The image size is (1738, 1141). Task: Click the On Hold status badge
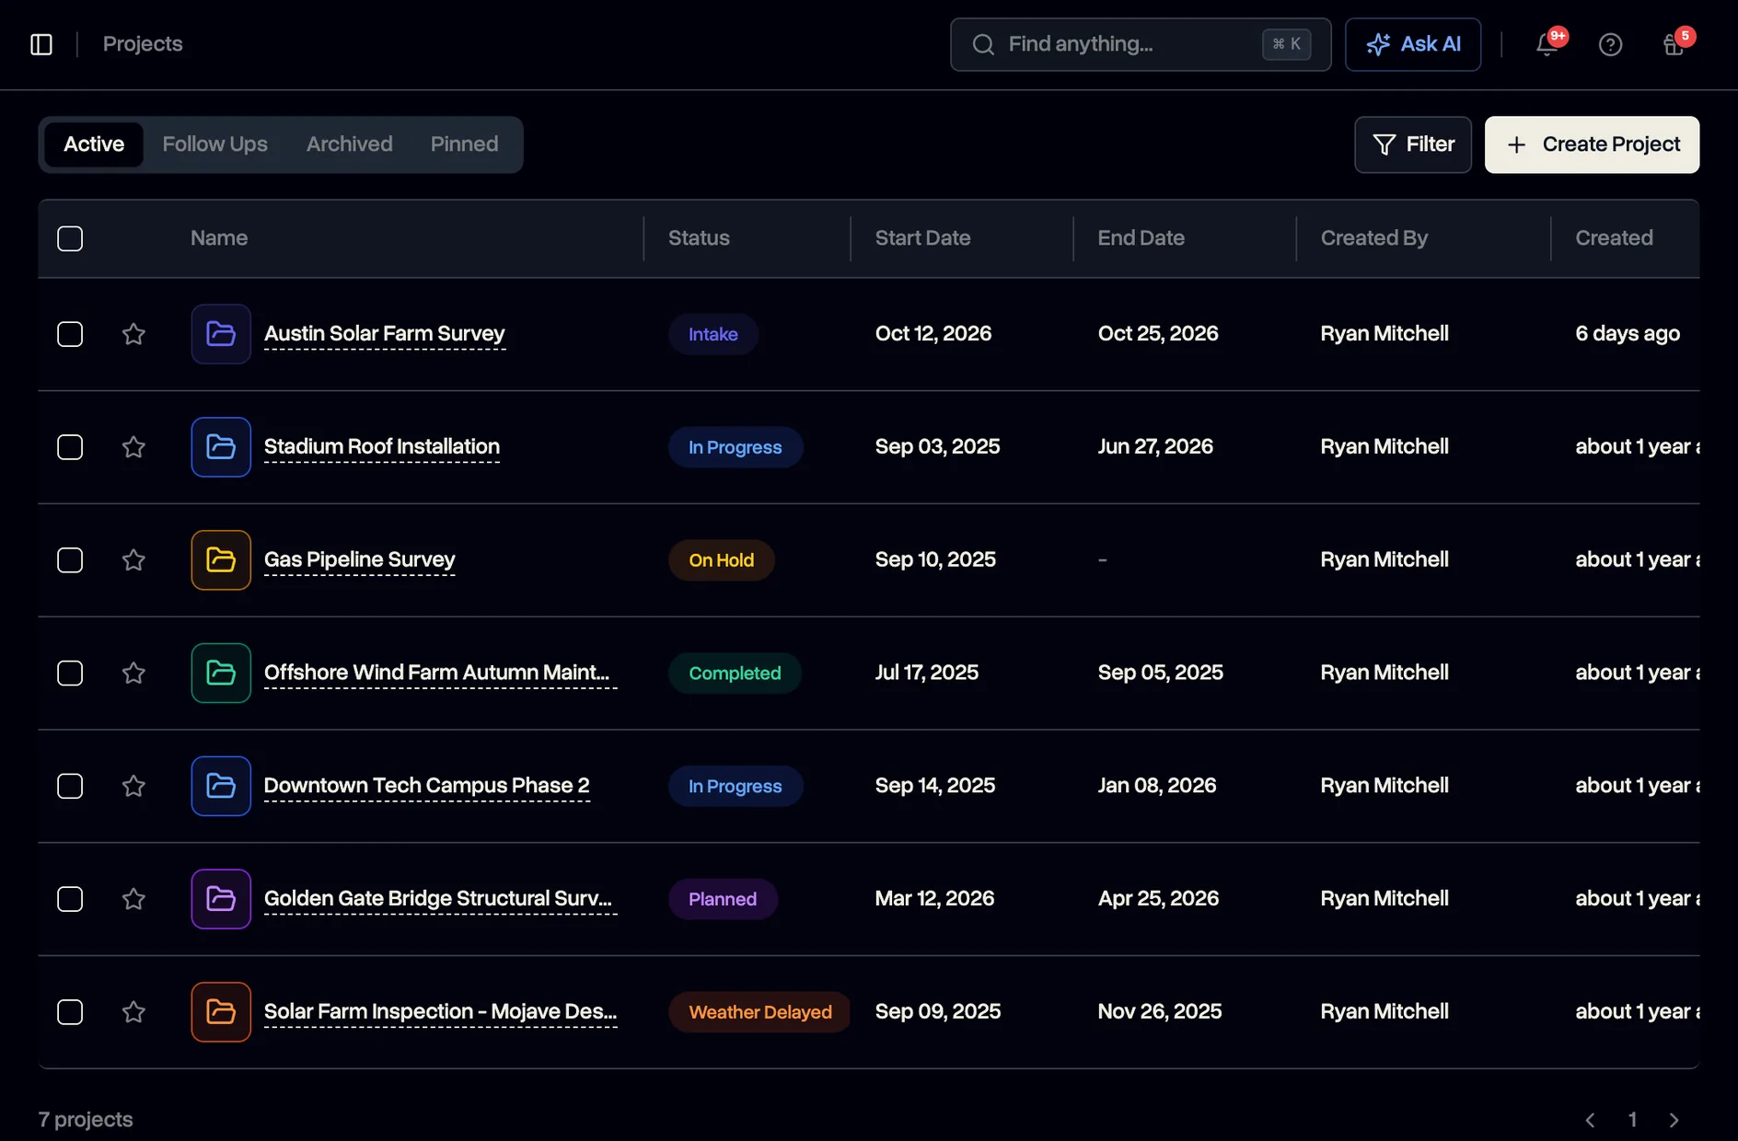click(722, 560)
